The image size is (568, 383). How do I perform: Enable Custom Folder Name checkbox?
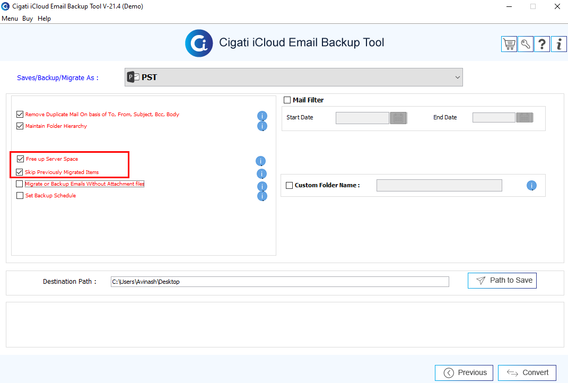click(x=289, y=186)
